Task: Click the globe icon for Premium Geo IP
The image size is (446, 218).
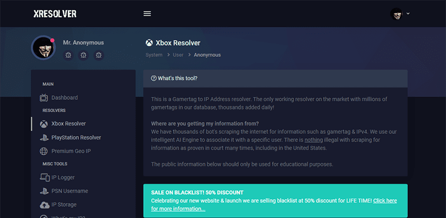Action: (43, 152)
